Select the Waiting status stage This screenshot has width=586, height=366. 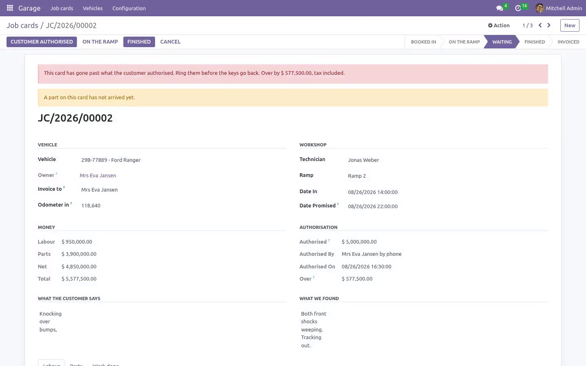[x=502, y=42]
